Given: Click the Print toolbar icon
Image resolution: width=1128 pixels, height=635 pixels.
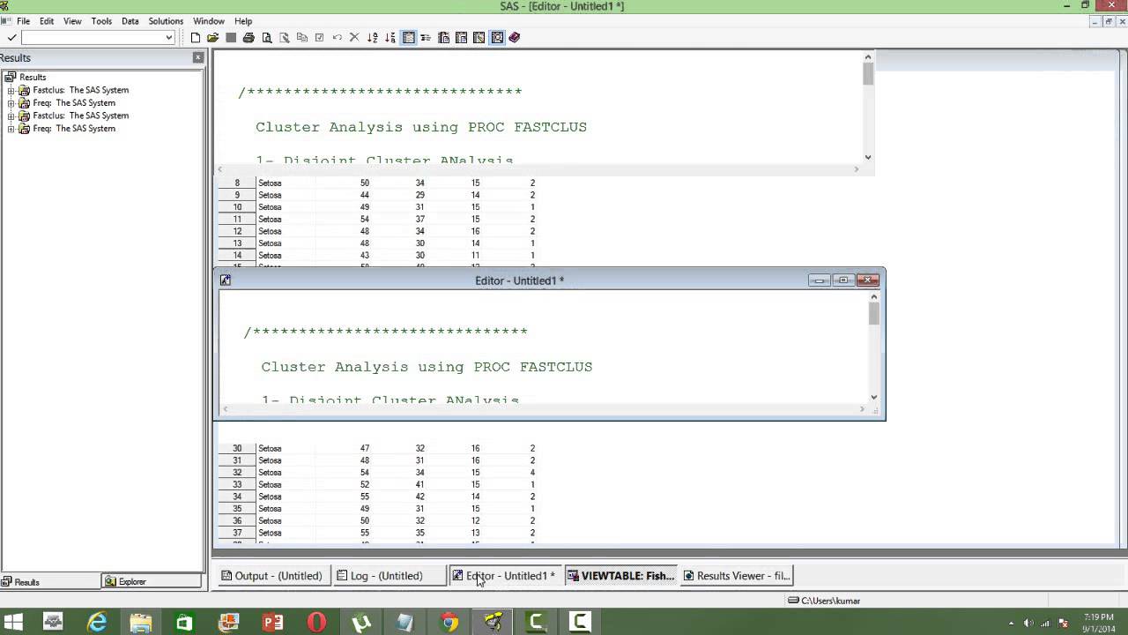Looking at the screenshot, I should coord(249,38).
